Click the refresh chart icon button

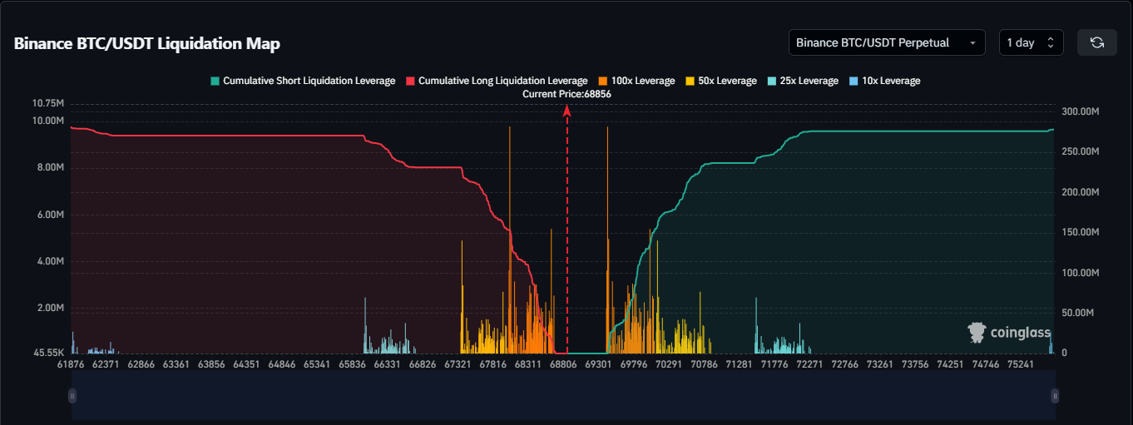(1097, 42)
